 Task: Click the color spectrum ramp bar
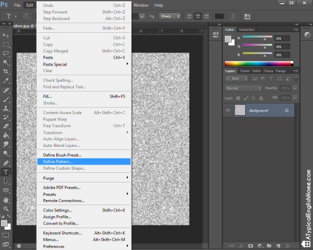pyautogui.click(x=259, y=64)
